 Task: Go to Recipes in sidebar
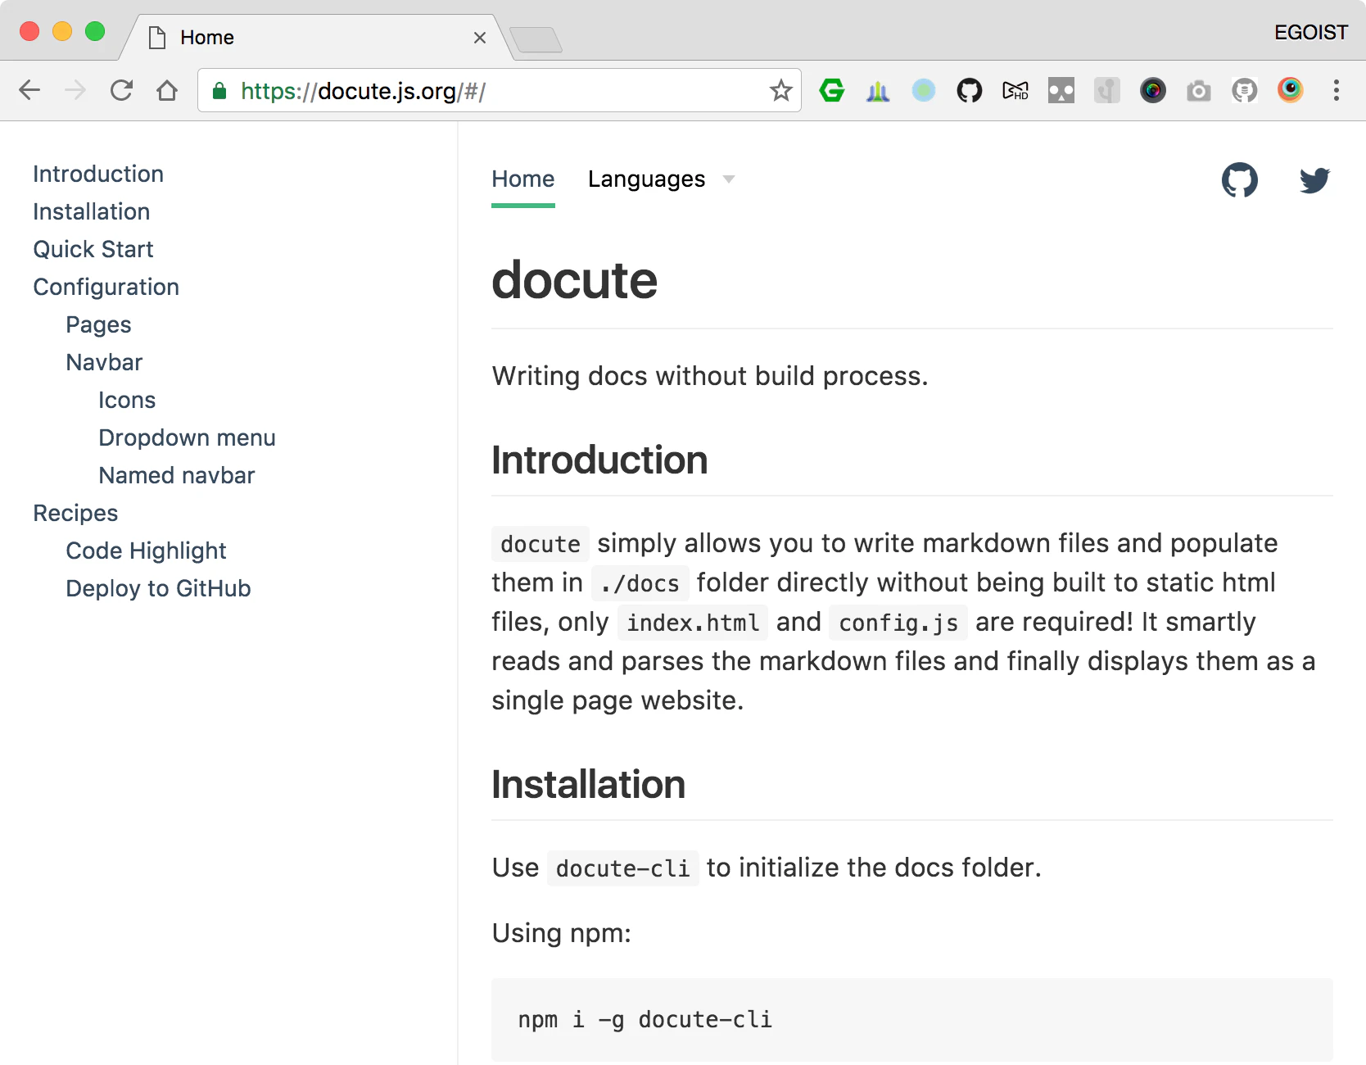[x=75, y=513]
